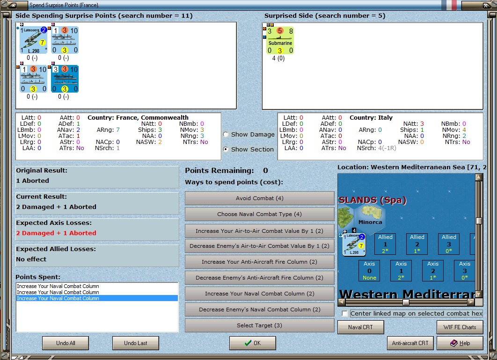The height and width of the screenshot is (360, 497).
Task: Click the map scroll right arrow
Action: (471, 302)
